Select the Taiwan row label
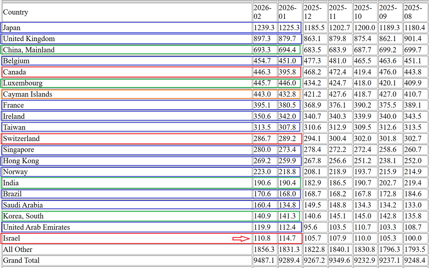Viewport: 429px width, 268px height. pyautogui.click(x=14, y=127)
